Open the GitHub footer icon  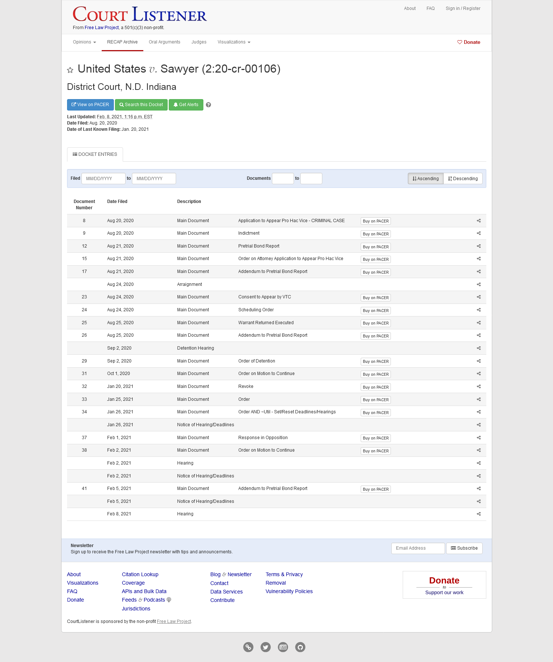point(300,647)
